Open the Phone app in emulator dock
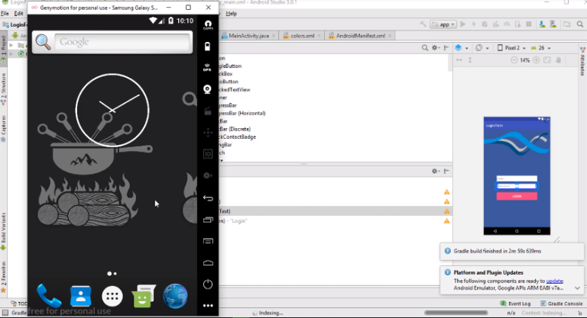Image resolution: width=587 pixels, height=318 pixels. coord(49,294)
